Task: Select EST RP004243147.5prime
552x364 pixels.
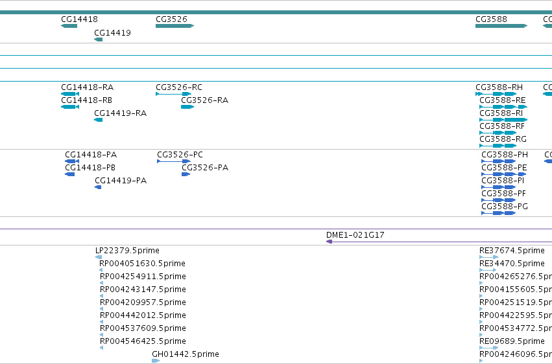Action: point(102,296)
